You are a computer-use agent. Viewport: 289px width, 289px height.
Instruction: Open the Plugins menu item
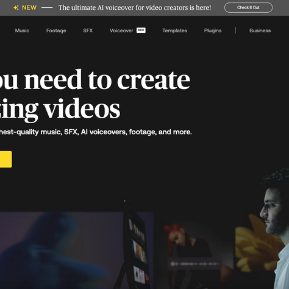point(213,30)
